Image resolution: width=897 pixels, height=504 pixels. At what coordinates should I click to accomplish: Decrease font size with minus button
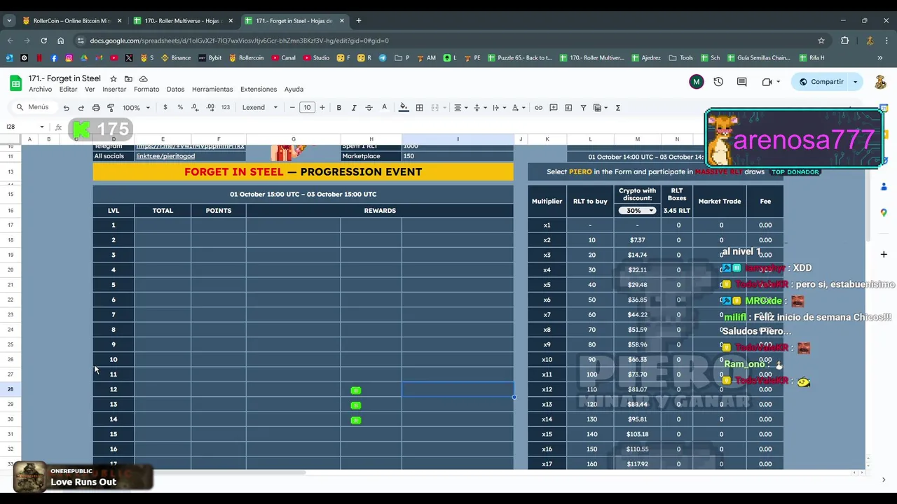(x=292, y=108)
